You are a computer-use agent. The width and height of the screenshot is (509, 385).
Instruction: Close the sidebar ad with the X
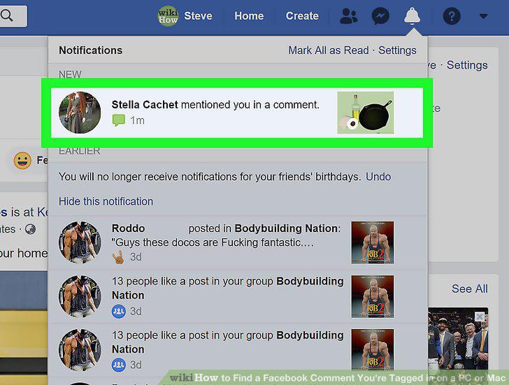pyautogui.click(x=480, y=317)
